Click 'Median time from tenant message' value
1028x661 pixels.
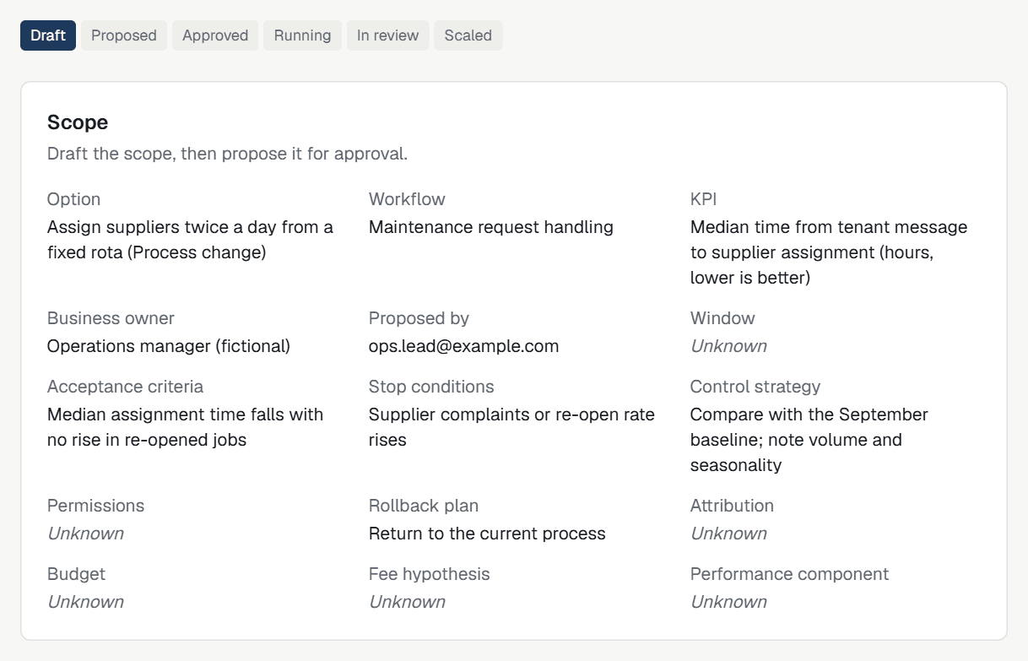pyautogui.click(x=829, y=252)
